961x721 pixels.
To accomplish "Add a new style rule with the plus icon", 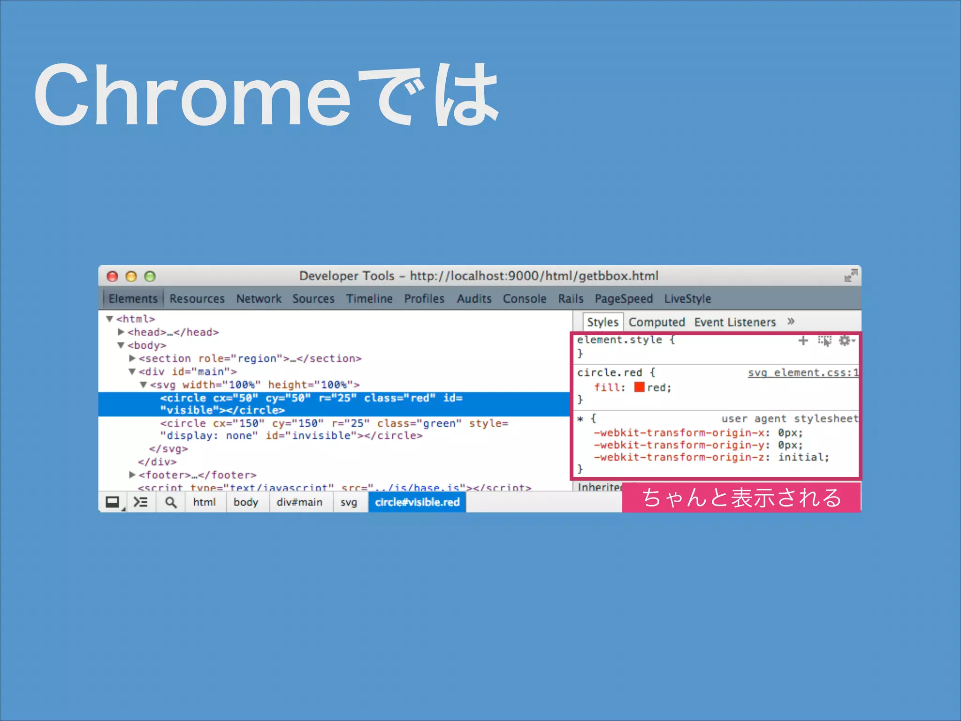I will coord(803,341).
